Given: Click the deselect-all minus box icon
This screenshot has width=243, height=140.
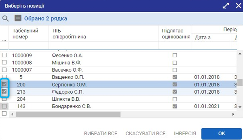Looking at the screenshot, I should click(x=18, y=18).
